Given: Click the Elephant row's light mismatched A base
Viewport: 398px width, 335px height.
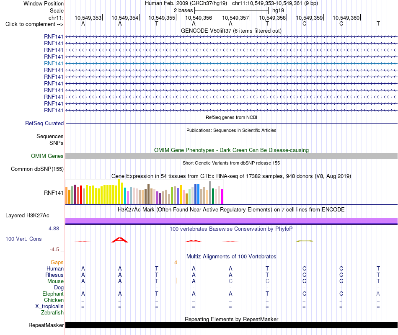Looking at the screenshot, I should click(378, 294).
